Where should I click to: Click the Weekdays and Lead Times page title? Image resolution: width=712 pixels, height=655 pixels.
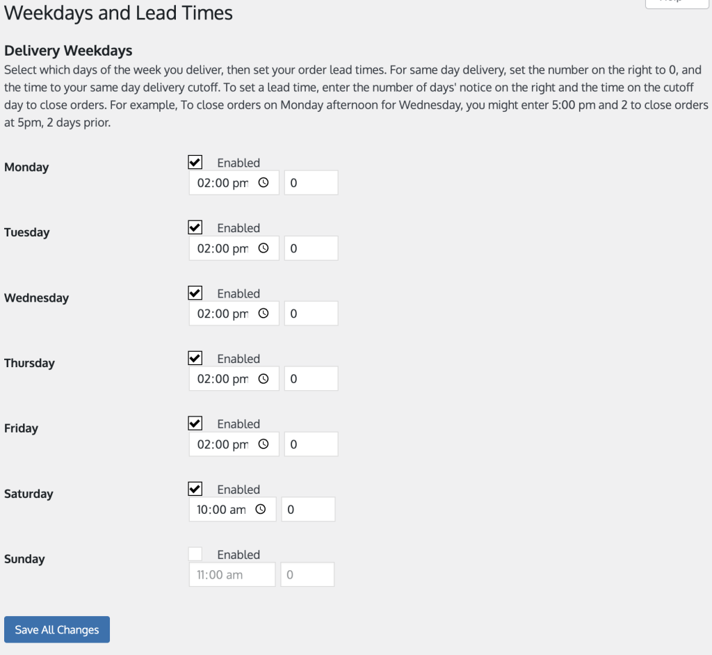point(118,13)
